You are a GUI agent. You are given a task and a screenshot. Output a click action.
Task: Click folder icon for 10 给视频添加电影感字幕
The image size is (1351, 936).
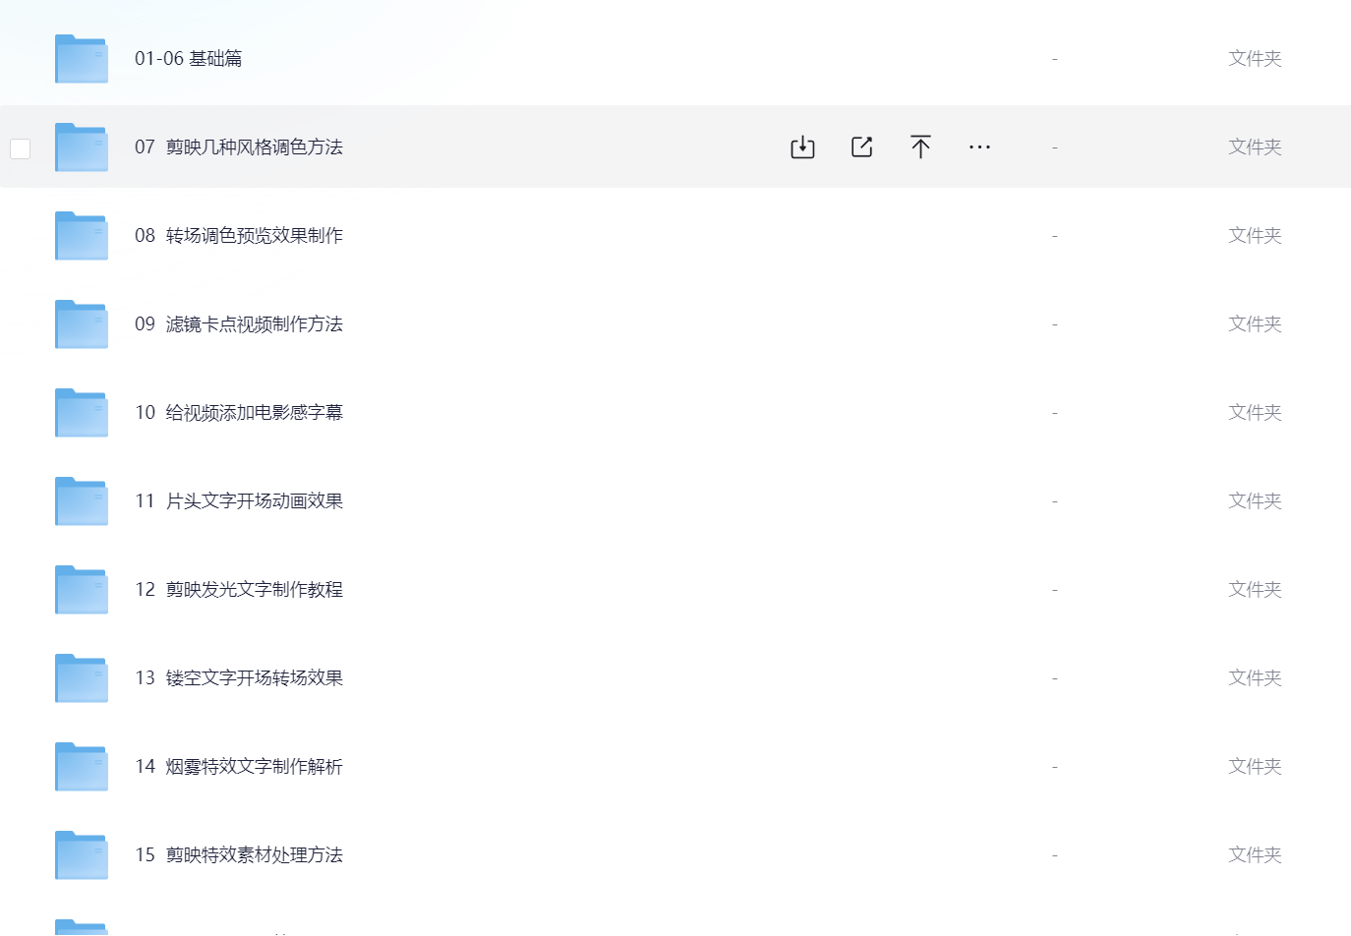click(x=82, y=413)
